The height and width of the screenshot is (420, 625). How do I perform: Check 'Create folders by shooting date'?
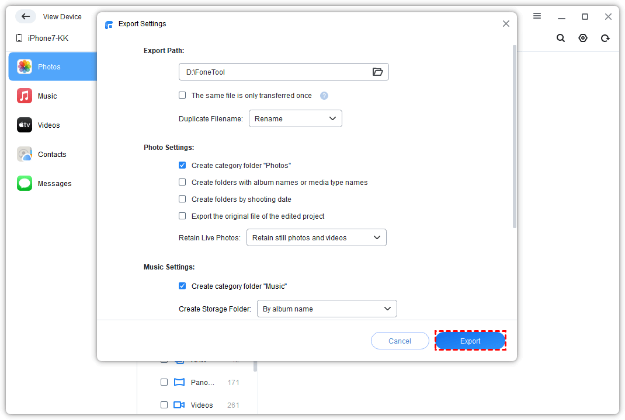pyautogui.click(x=182, y=199)
